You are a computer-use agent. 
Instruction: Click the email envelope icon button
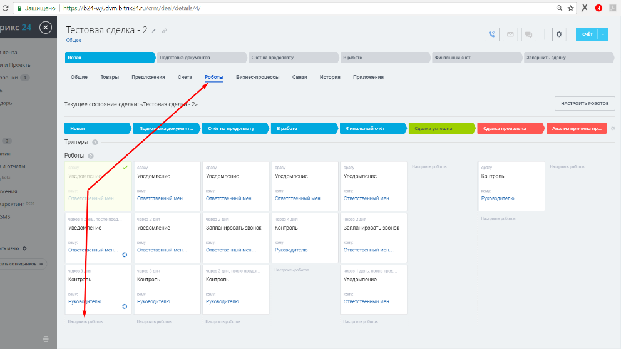(x=510, y=34)
